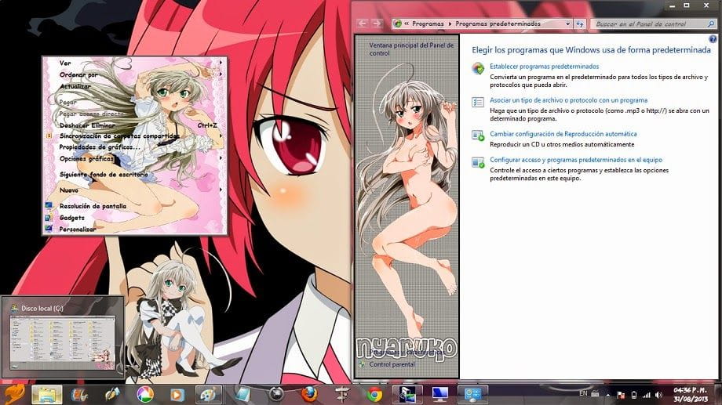Open Windows Explorer folder icon in taskbar
This screenshot has width=722, height=405.
point(46,394)
